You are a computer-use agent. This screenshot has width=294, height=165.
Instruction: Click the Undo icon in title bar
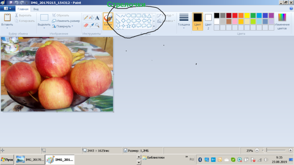pyautogui.click(x=17, y=3)
